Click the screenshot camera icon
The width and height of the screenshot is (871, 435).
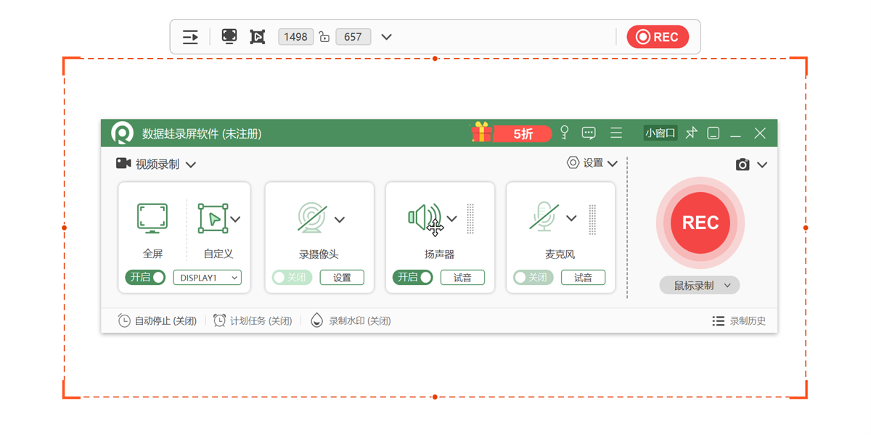pos(742,165)
